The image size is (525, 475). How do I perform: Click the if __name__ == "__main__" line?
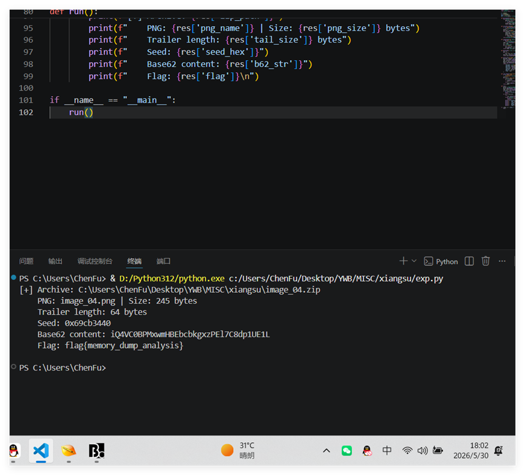112,100
